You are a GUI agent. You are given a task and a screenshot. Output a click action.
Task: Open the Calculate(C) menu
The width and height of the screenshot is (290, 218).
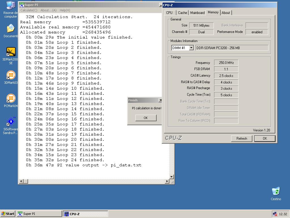29,10
